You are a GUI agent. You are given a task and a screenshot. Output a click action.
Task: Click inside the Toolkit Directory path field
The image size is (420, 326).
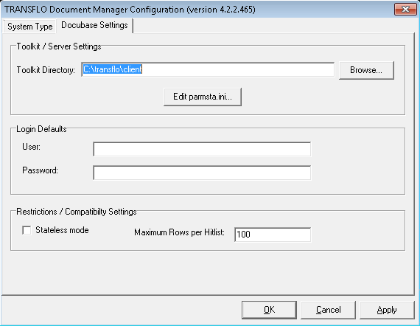pos(208,69)
